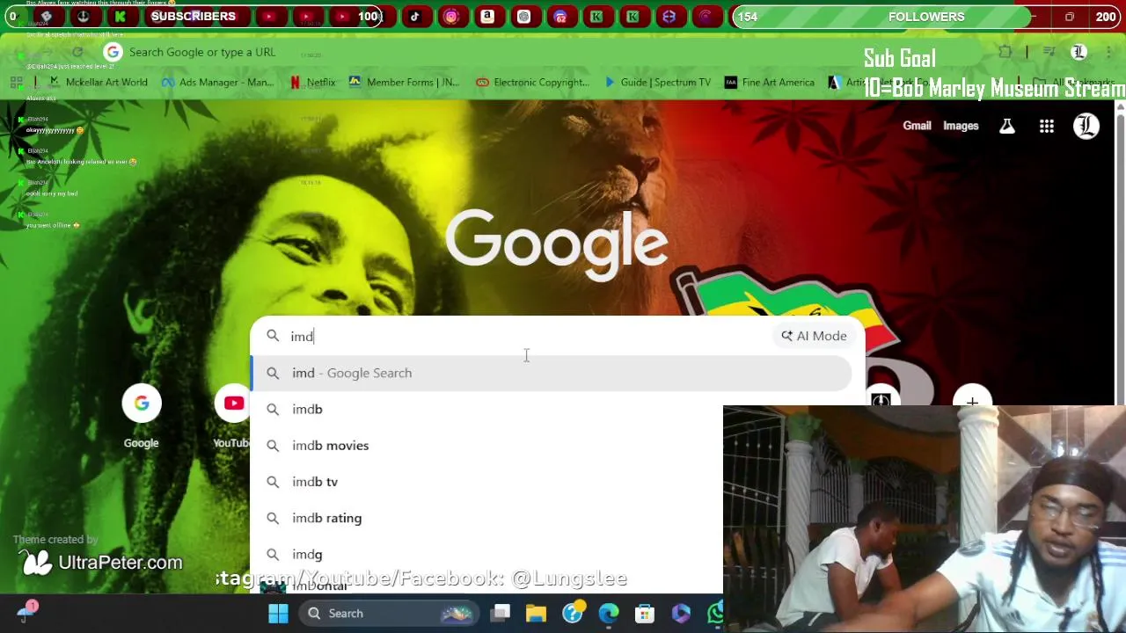Image resolution: width=1126 pixels, height=633 pixels.
Task: Click the Windows taskbar Search box
Action: click(x=387, y=613)
